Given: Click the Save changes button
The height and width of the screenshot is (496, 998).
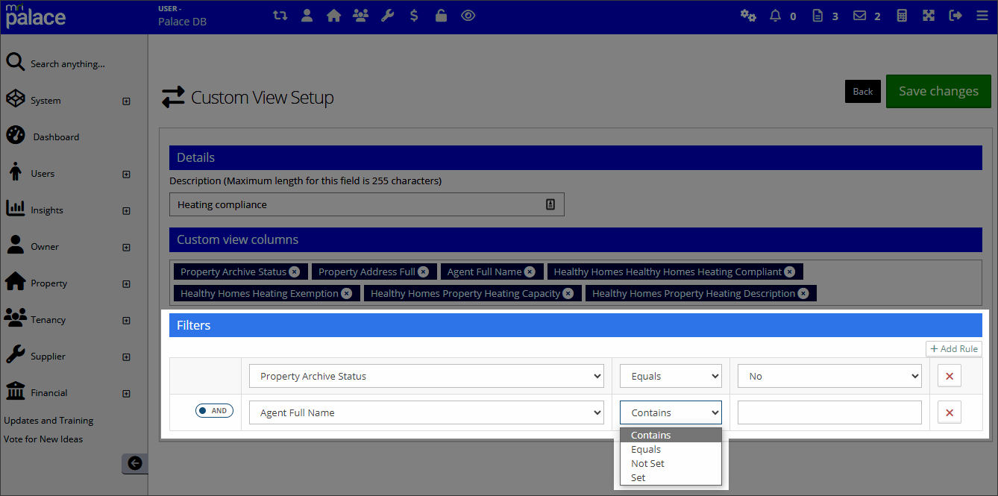Looking at the screenshot, I should [938, 91].
